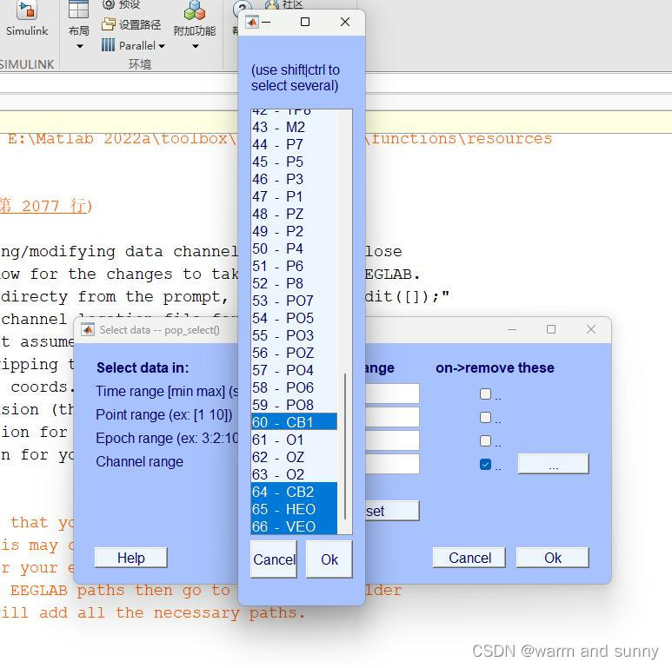Click highlighted channel 66 - VEO

[x=294, y=526]
